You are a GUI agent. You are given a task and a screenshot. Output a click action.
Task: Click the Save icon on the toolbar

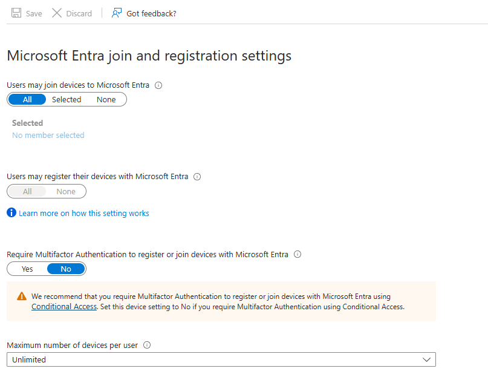tap(16, 13)
